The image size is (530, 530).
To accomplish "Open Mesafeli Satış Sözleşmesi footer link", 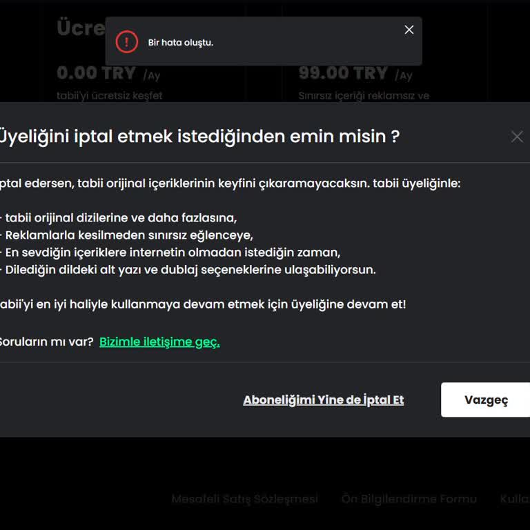I will pos(245,499).
